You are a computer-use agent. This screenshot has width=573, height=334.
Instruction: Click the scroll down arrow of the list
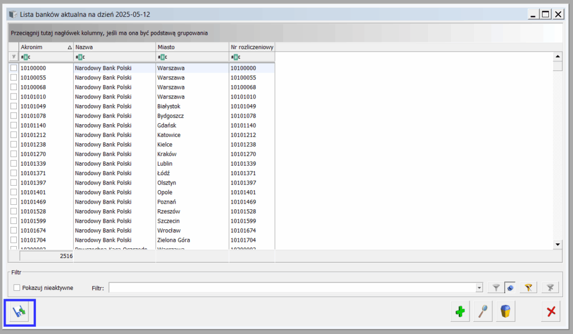click(557, 244)
